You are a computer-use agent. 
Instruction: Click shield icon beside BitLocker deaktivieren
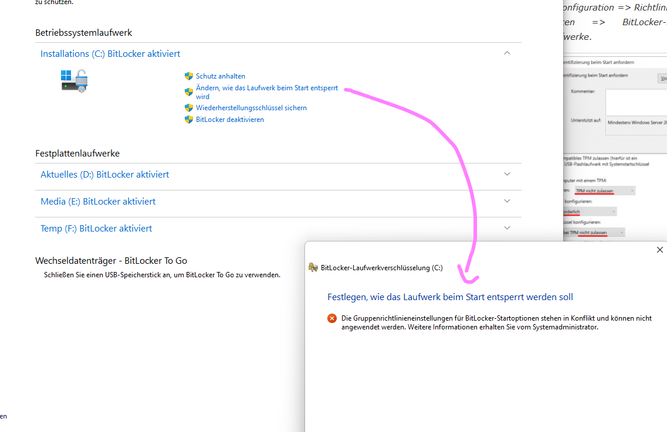pyautogui.click(x=189, y=120)
